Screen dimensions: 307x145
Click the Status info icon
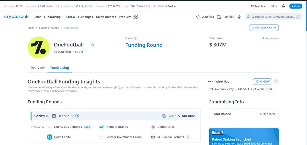coord(135,38)
